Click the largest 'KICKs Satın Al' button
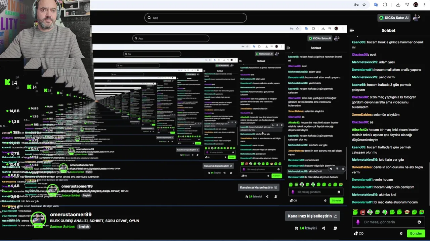Screen dimensions: 430x241 tap(394, 18)
